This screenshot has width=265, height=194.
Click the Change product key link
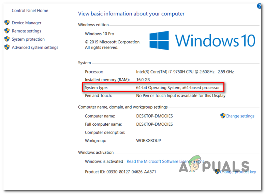(238, 172)
